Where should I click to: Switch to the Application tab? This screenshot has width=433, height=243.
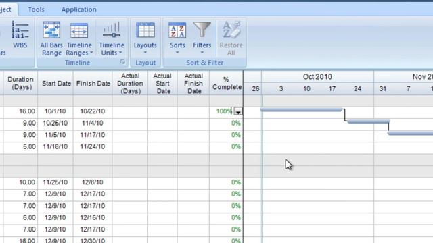click(79, 9)
